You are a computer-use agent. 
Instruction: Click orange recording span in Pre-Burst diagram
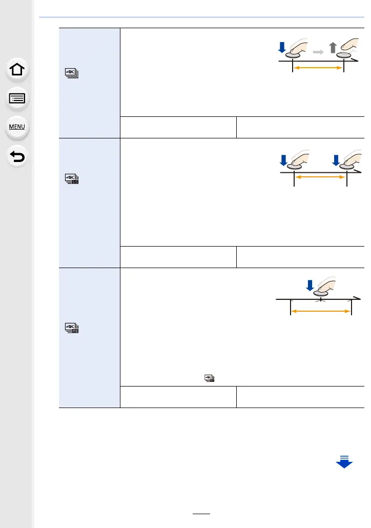[321, 311]
